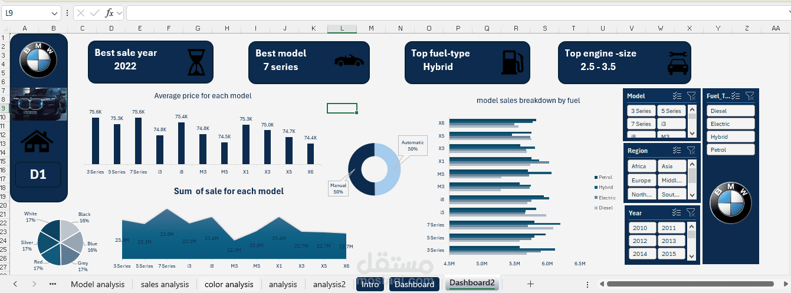Select the analysis sheet tab
The image size is (791, 293).
[283, 284]
